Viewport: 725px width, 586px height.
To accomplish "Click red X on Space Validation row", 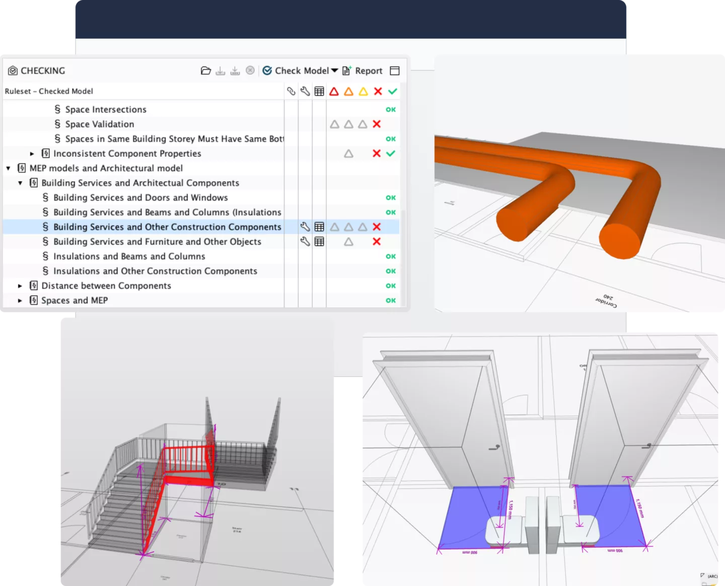I will (x=377, y=124).
